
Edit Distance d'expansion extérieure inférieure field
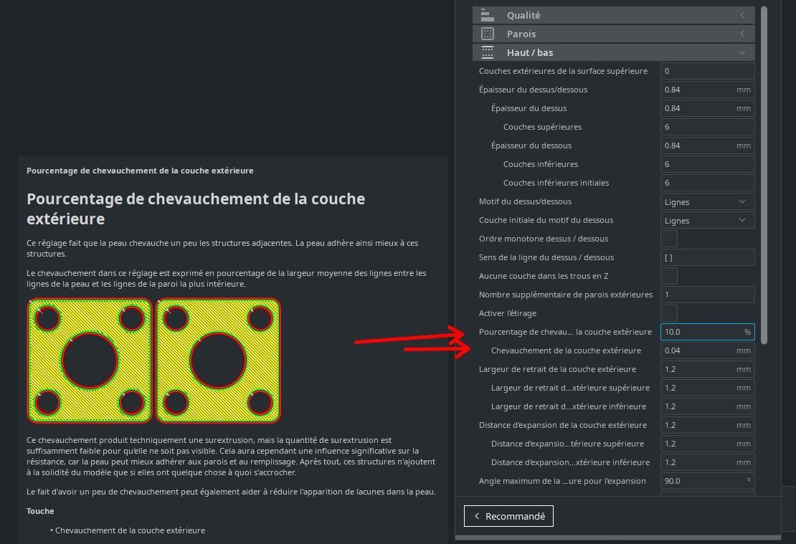707,462
